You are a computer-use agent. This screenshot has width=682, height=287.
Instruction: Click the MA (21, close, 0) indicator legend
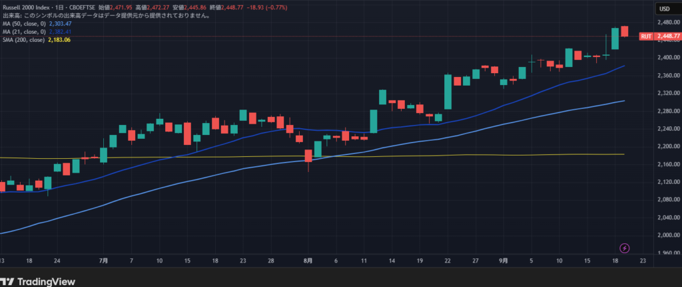(x=25, y=31)
